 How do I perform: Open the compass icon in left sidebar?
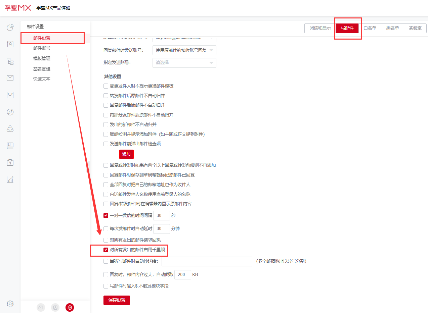[x=10, y=112]
